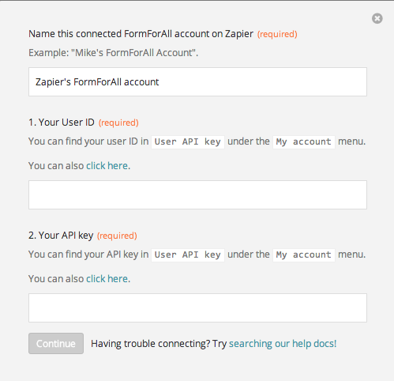The width and height of the screenshot is (394, 381).
Task: Click User API key code tag in API key section
Action: [188, 255]
